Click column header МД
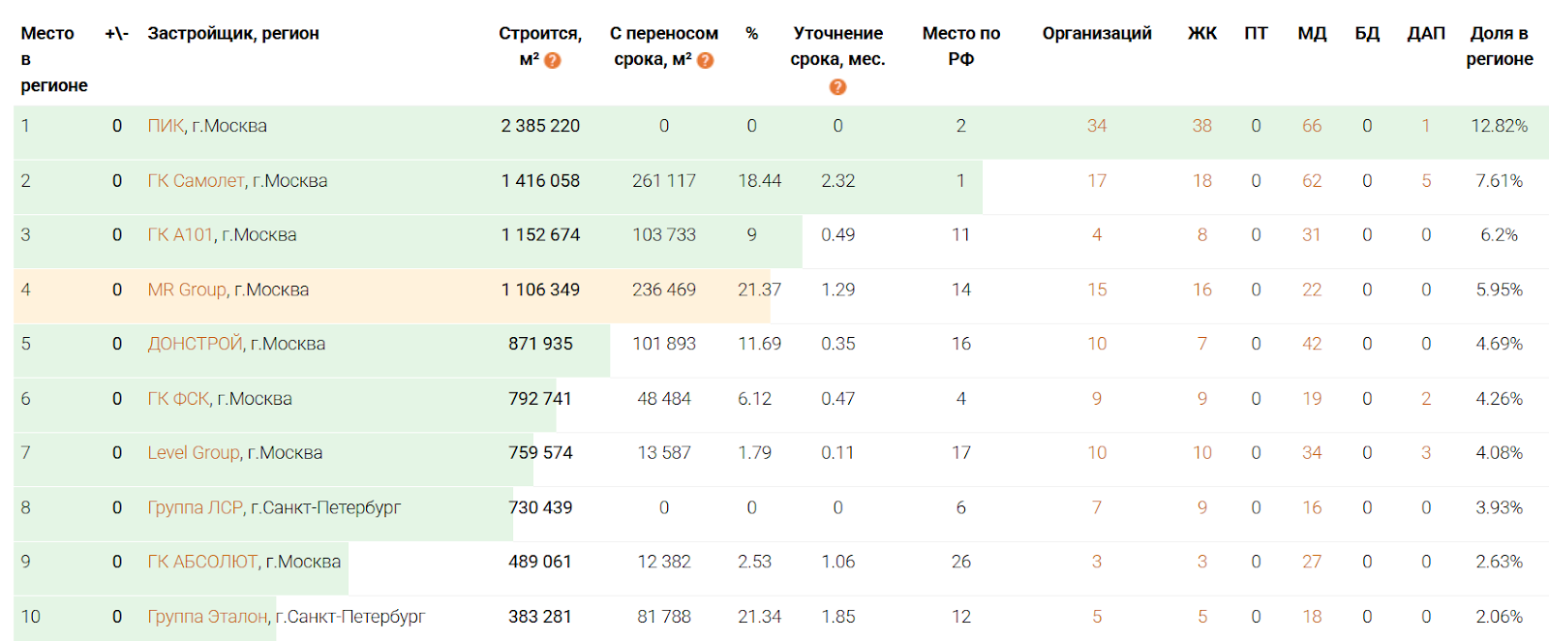The height and width of the screenshot is (641, 1549). 1312,34
